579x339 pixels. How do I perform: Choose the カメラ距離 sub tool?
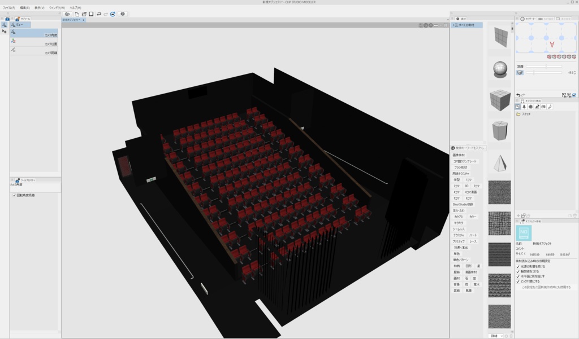point(34,50)
